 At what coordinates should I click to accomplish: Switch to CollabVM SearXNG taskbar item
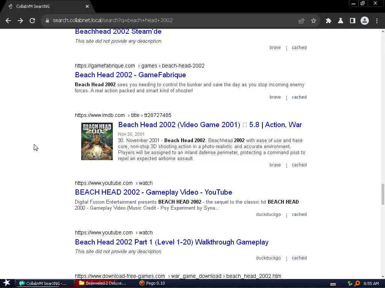coord(44,283)
